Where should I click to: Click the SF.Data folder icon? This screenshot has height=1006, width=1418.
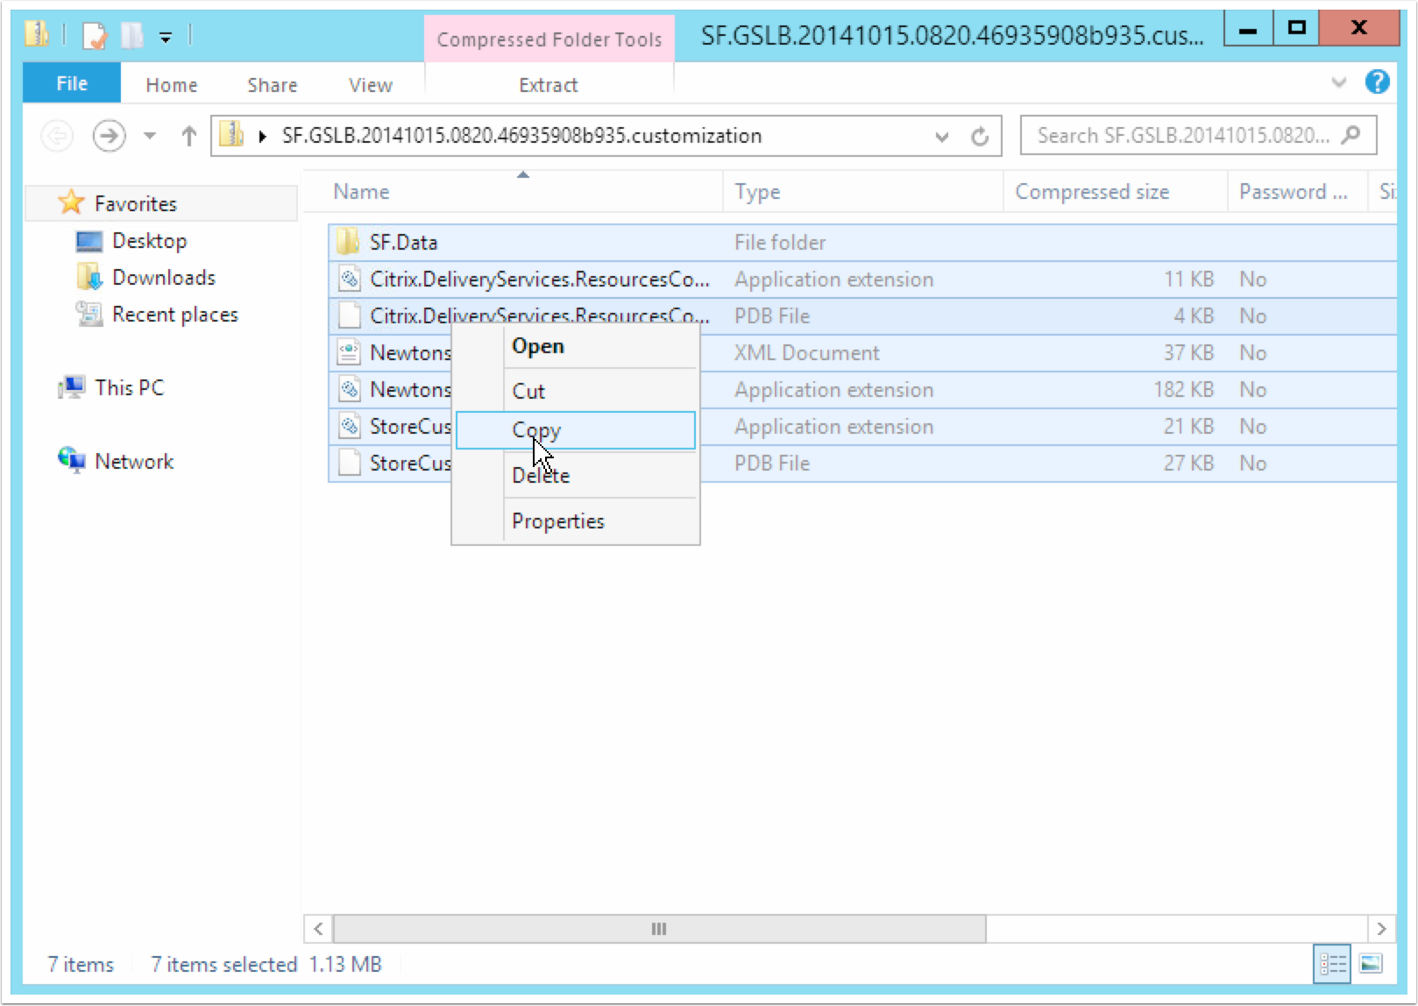coord(349,242)
